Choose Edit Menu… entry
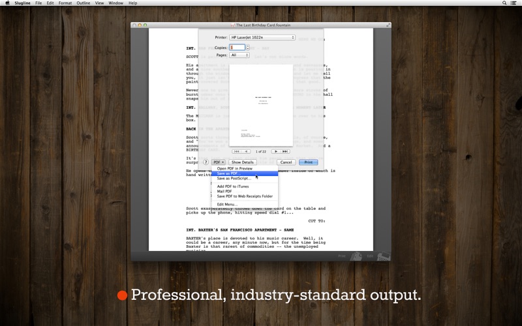This screenshot has height=326, width=522. 245,205
